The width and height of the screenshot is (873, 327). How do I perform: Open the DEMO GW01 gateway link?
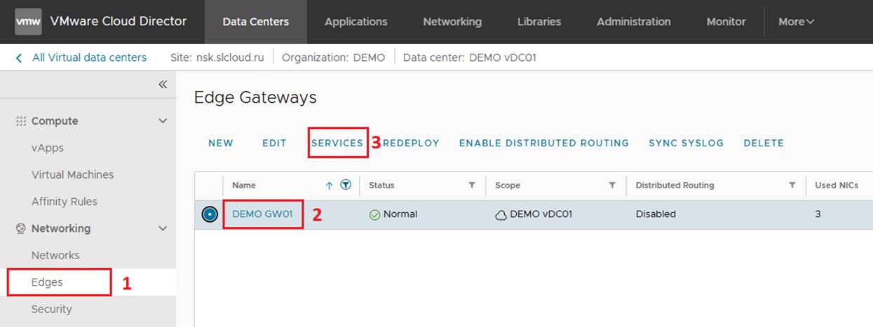pyautogui.click(x=262, y=214)
